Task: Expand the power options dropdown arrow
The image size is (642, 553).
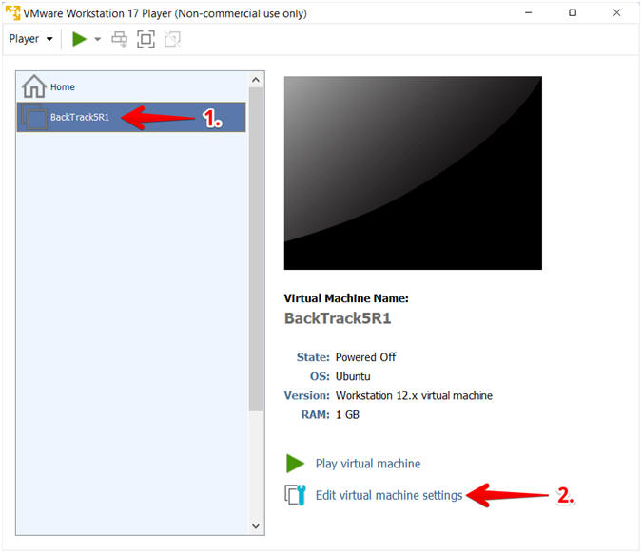Action: [97, 39]
